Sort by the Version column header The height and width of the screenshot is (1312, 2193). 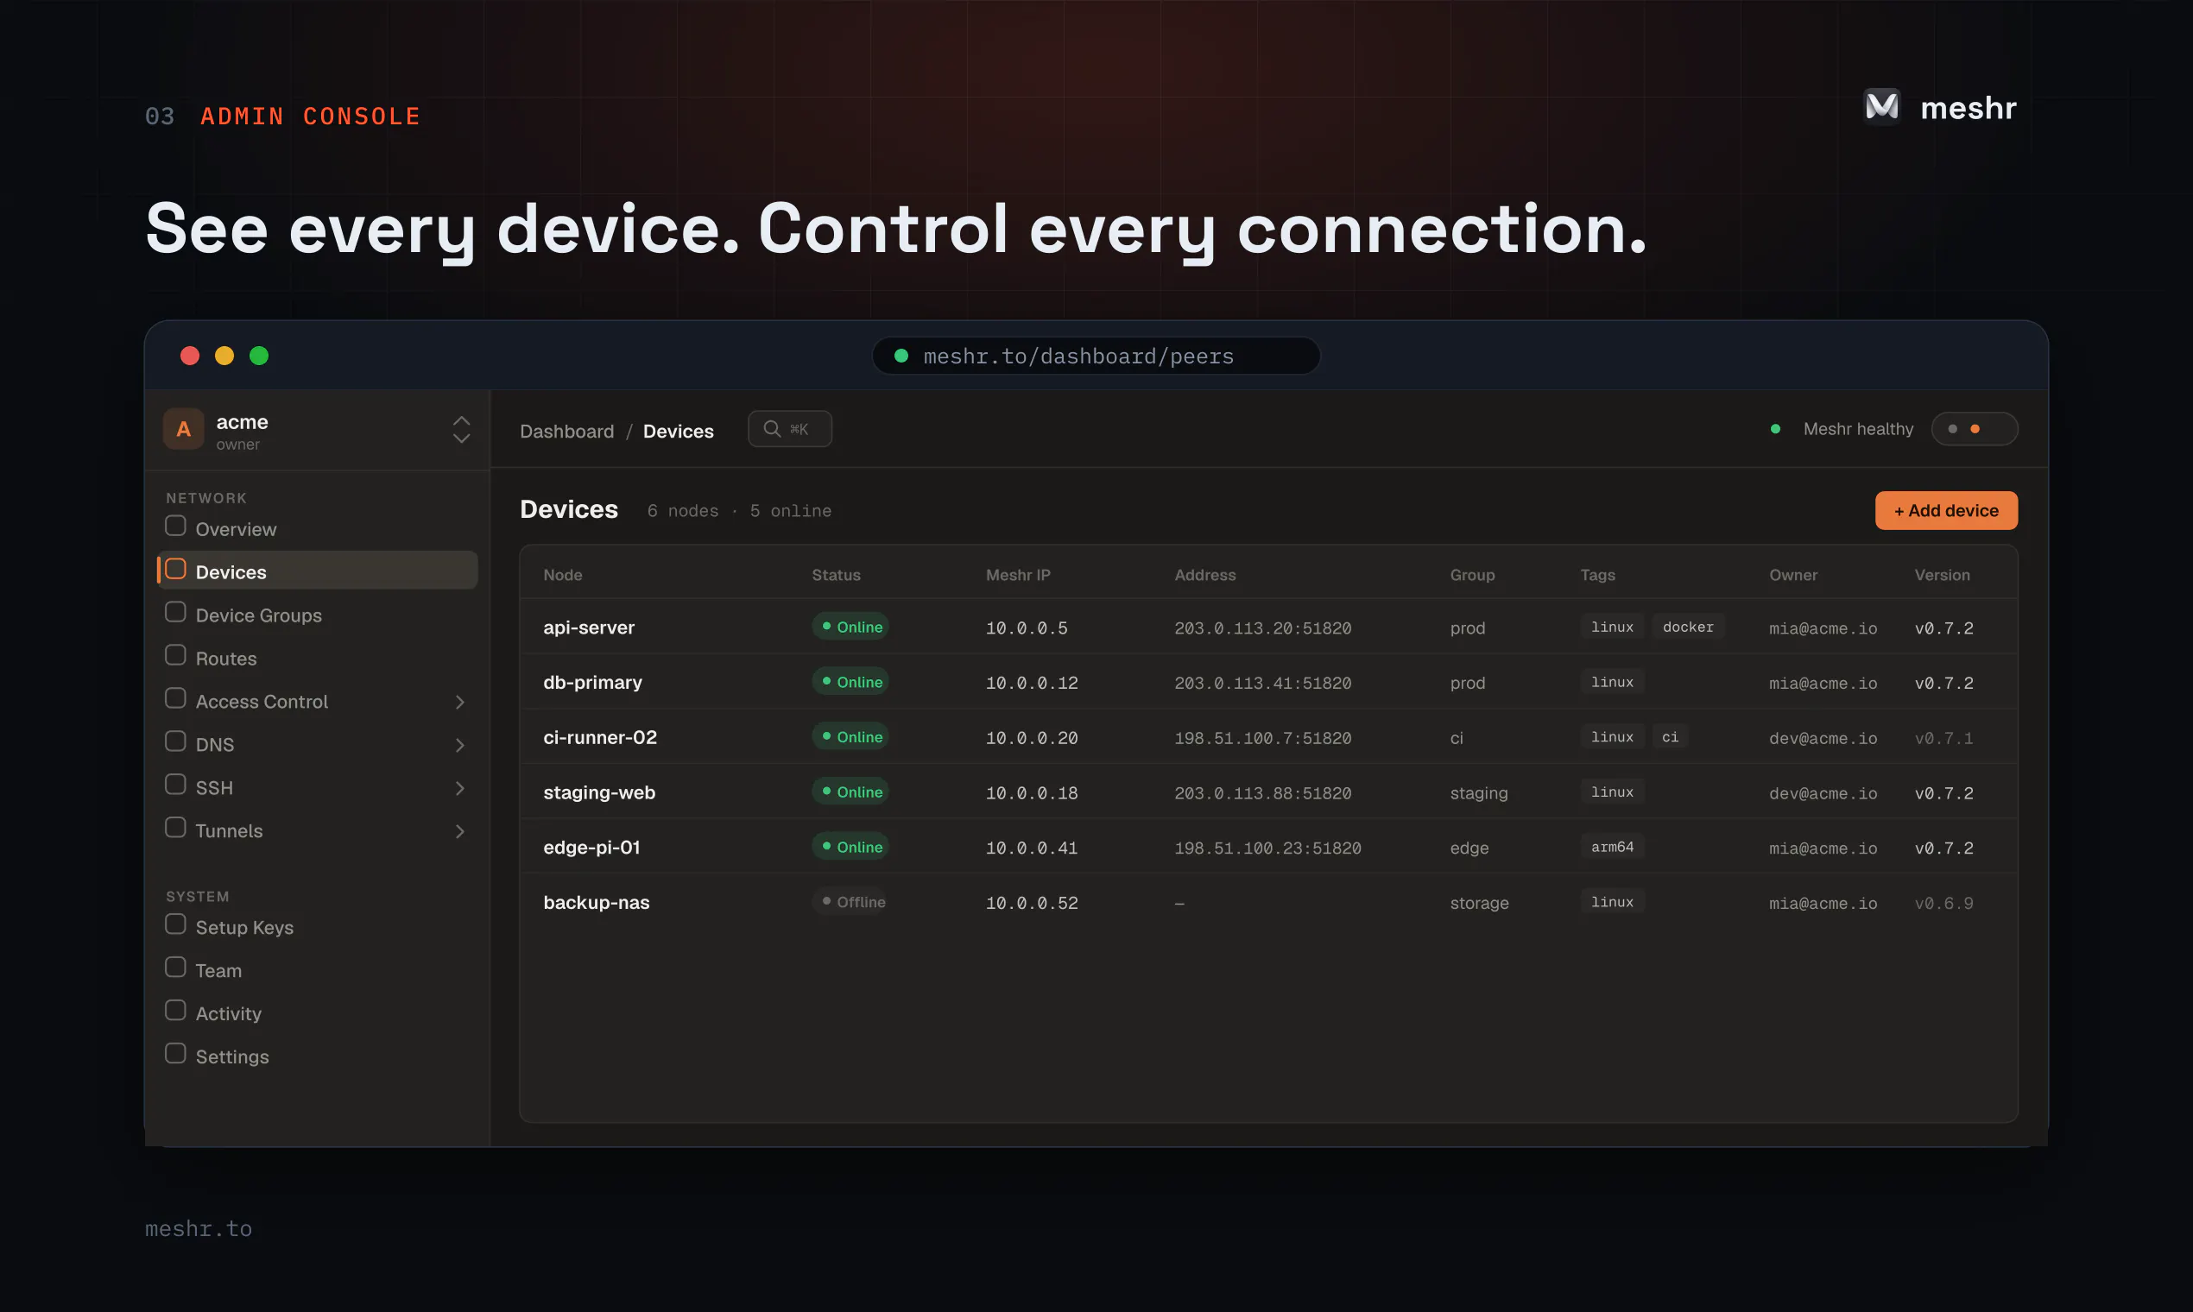tap(1942, 575)
